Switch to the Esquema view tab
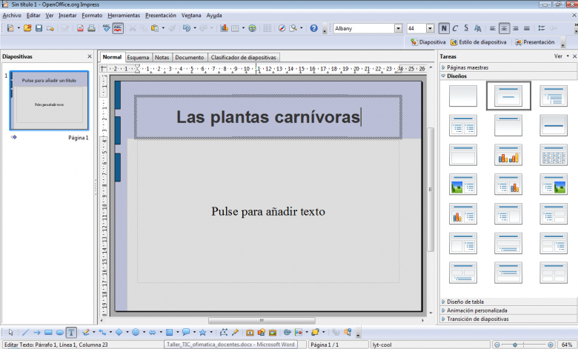 pos(138,57)
